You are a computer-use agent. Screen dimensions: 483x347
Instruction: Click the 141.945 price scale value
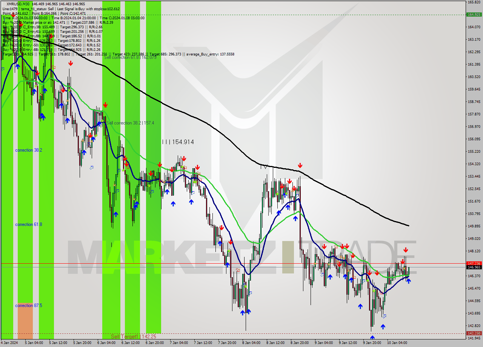point(474,338)
